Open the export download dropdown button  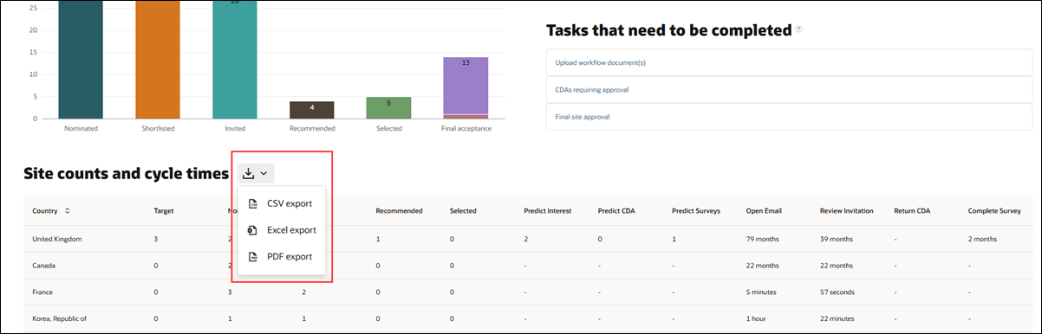pyautogui.click(x=256, y=173)
